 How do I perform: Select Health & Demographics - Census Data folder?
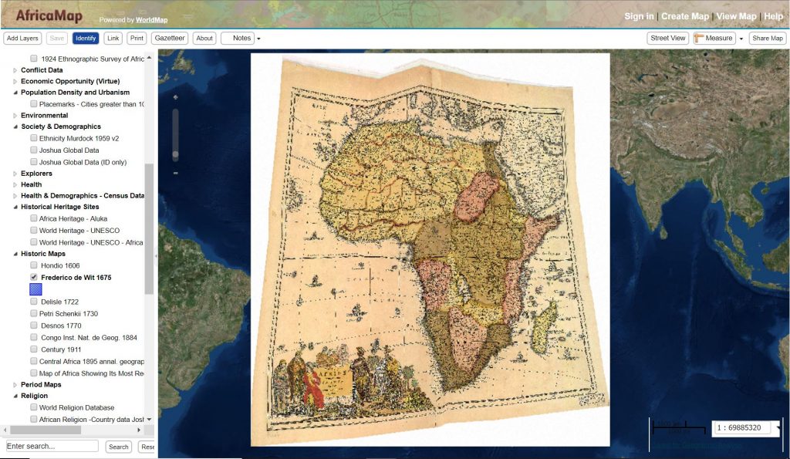[x=82, y=195]
